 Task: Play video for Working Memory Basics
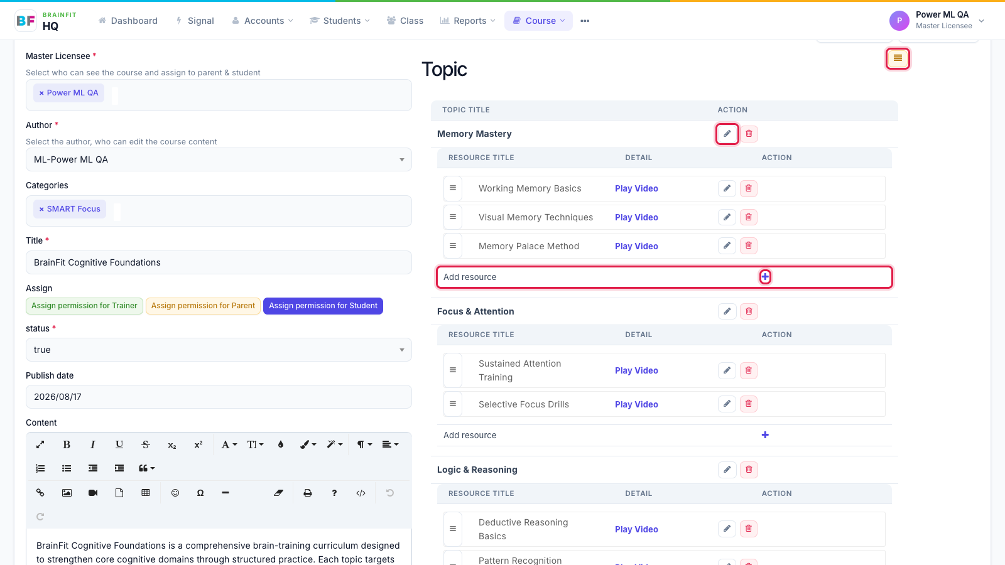pyautogui.click(x=636, y=188)
